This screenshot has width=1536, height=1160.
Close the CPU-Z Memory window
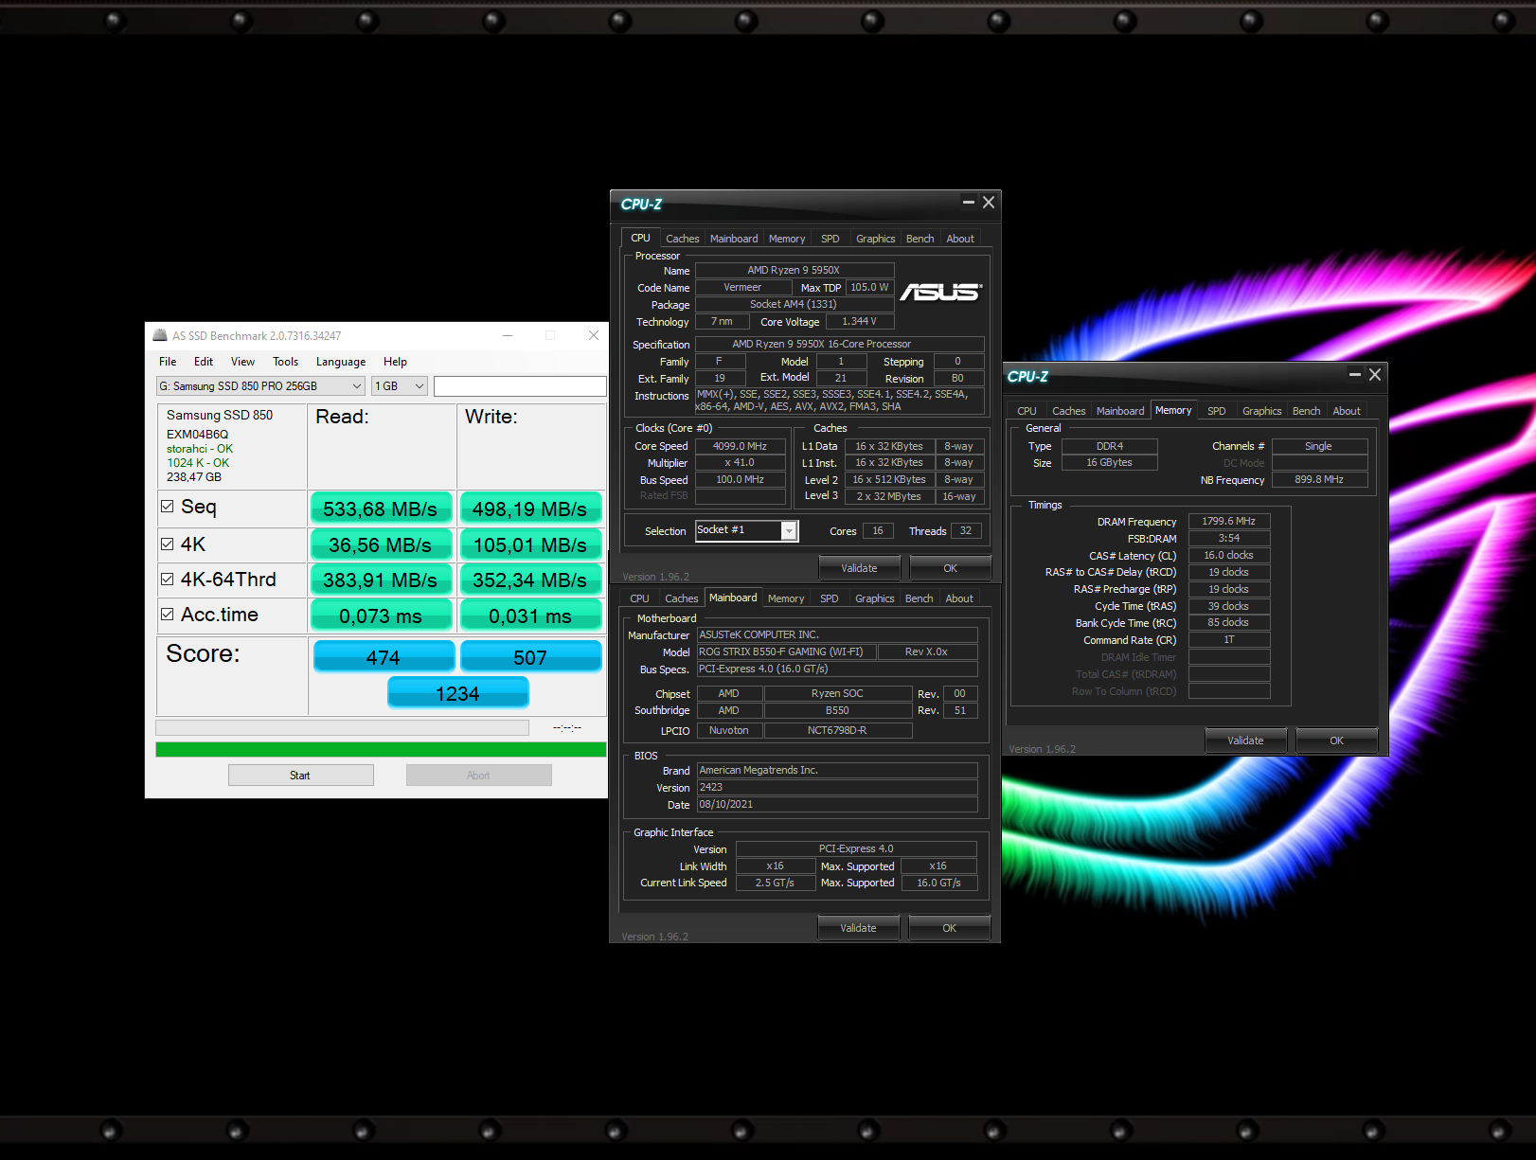pos(1375,375)
